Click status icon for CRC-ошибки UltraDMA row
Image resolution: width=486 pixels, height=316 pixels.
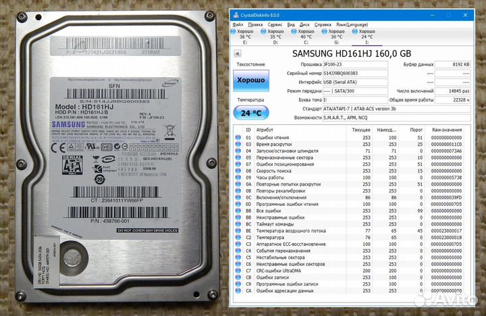pos(238,271)
